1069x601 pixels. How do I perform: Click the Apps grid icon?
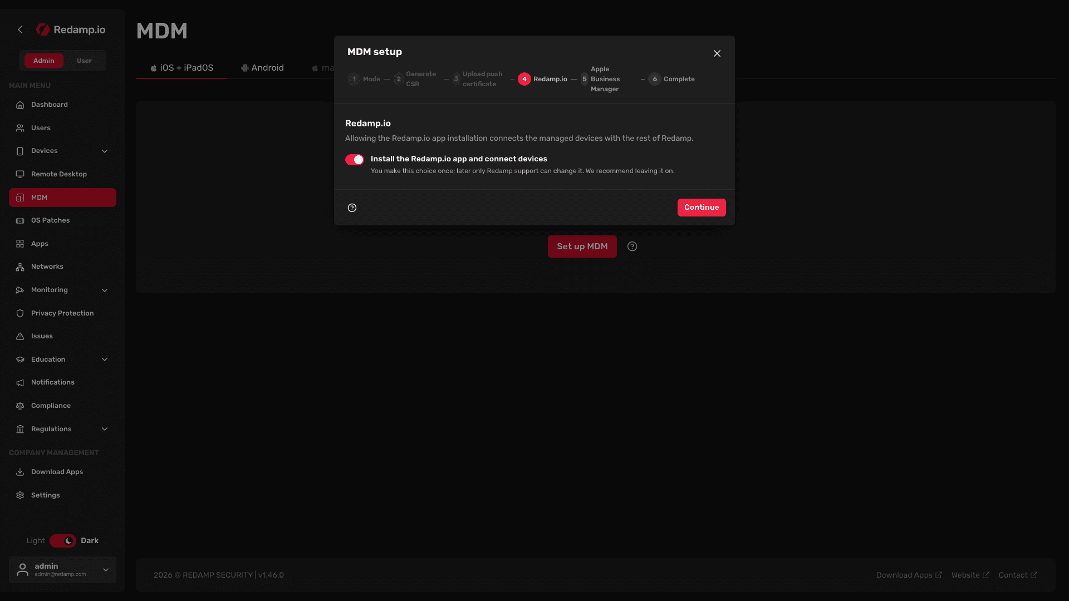20,244
